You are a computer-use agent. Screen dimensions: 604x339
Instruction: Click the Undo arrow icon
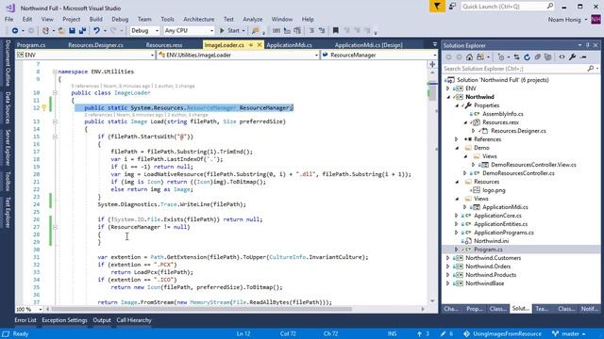(x=96, y=30)
